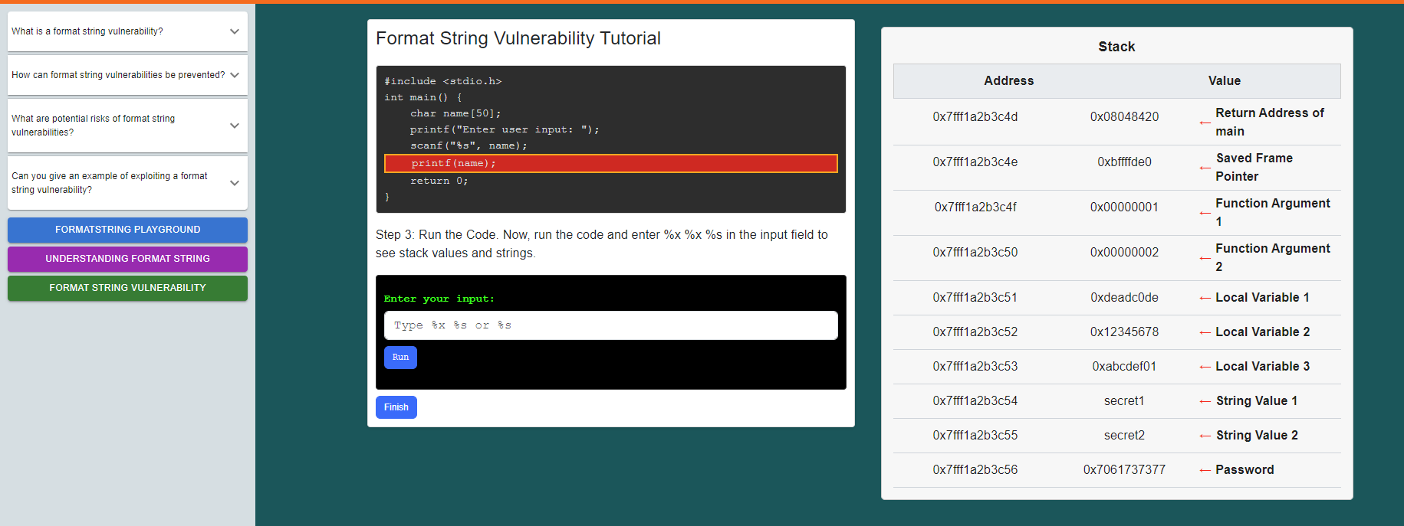Select the highlighted printf(name) code line

click(610, 164)
